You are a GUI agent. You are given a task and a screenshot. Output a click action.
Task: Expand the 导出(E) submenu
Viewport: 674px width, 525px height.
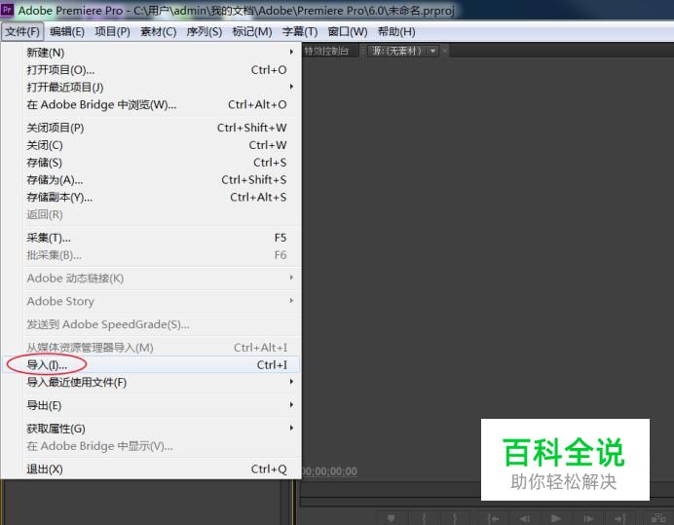click(291, 405)
